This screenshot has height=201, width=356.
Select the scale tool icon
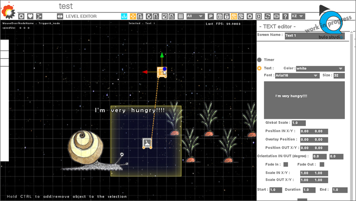(165, 16)
